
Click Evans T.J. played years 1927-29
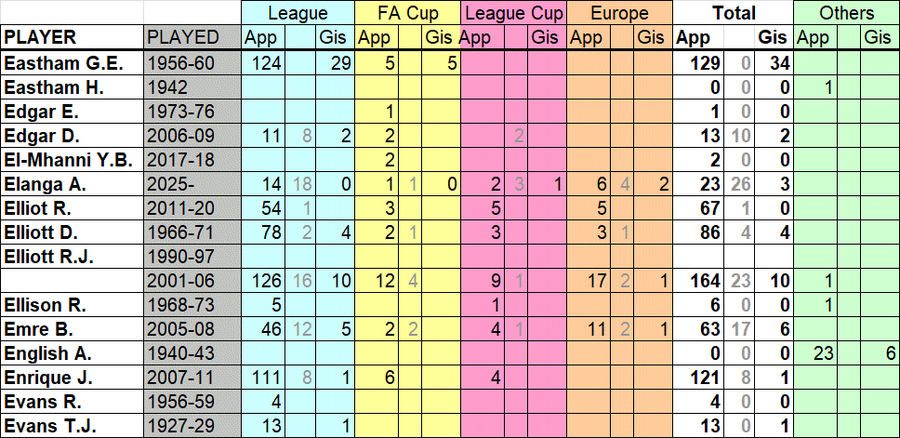pos(192,427)
